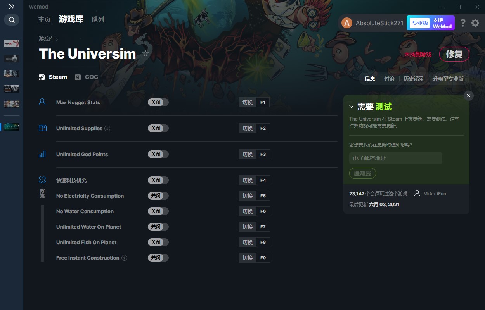The height and width of the screenshot is (310, 485).
Task: Open the 游戏库 tab
Action: pyautogui.click(x=71, y=19)
